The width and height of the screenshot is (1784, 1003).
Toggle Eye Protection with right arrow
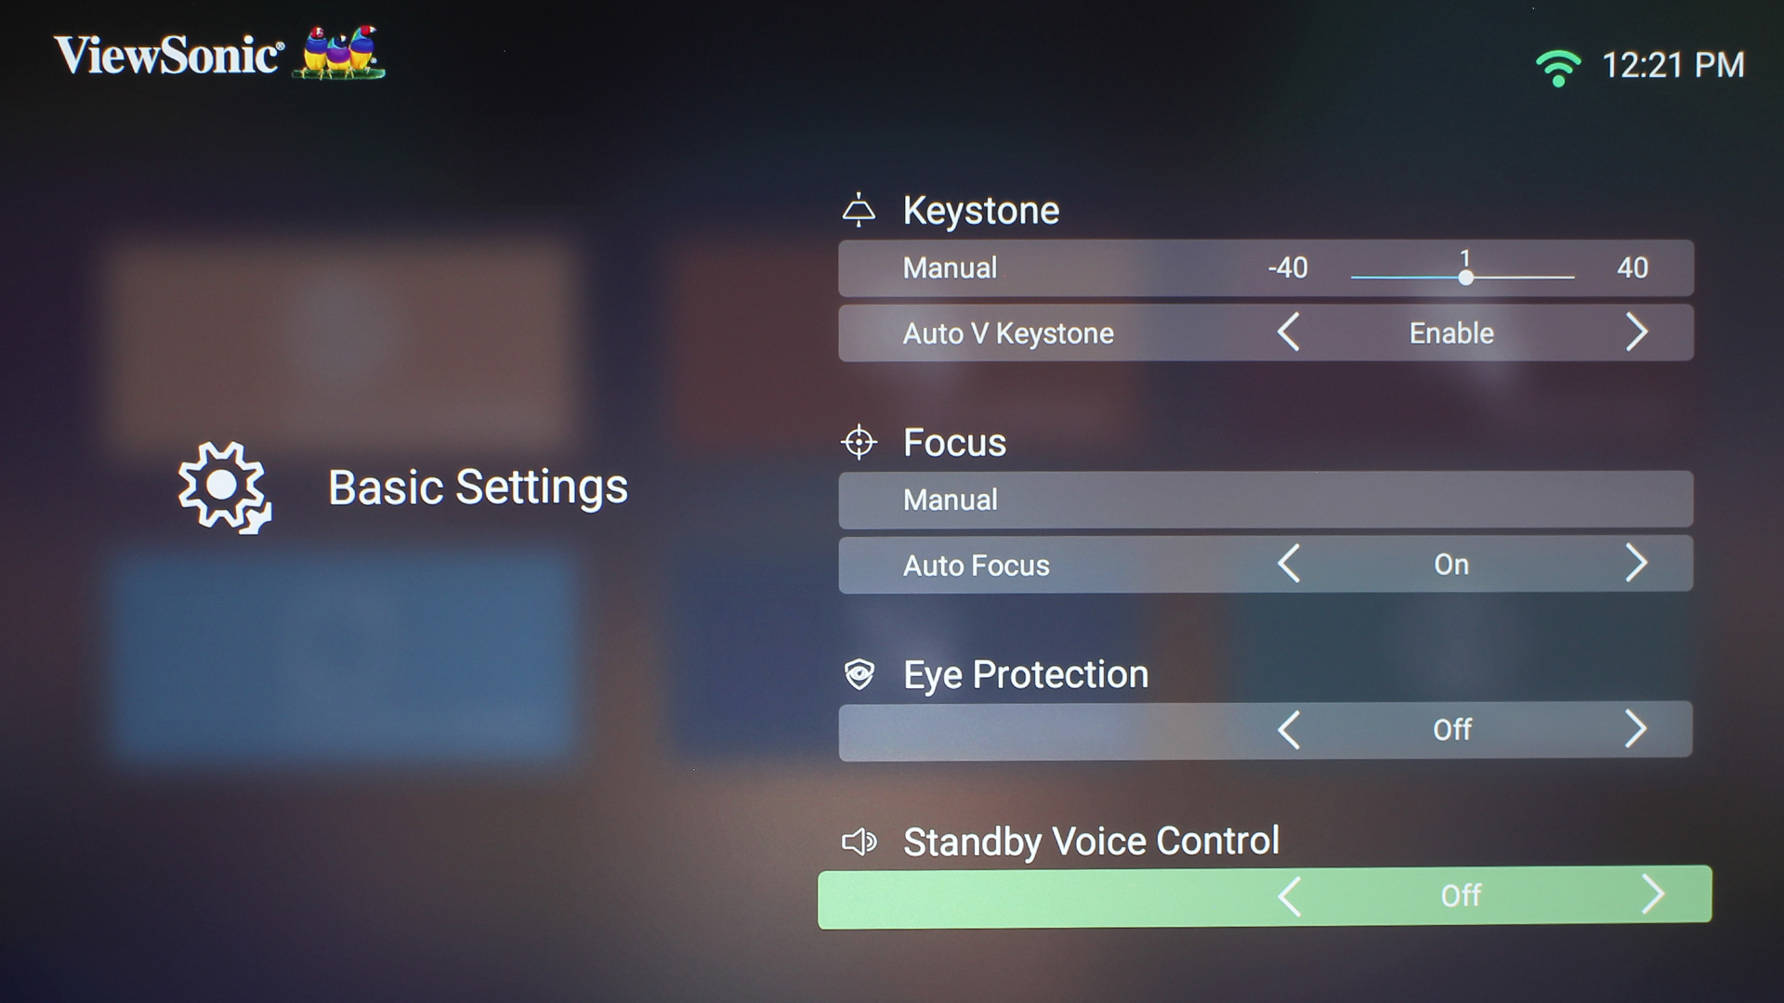tap(1636, 729)
